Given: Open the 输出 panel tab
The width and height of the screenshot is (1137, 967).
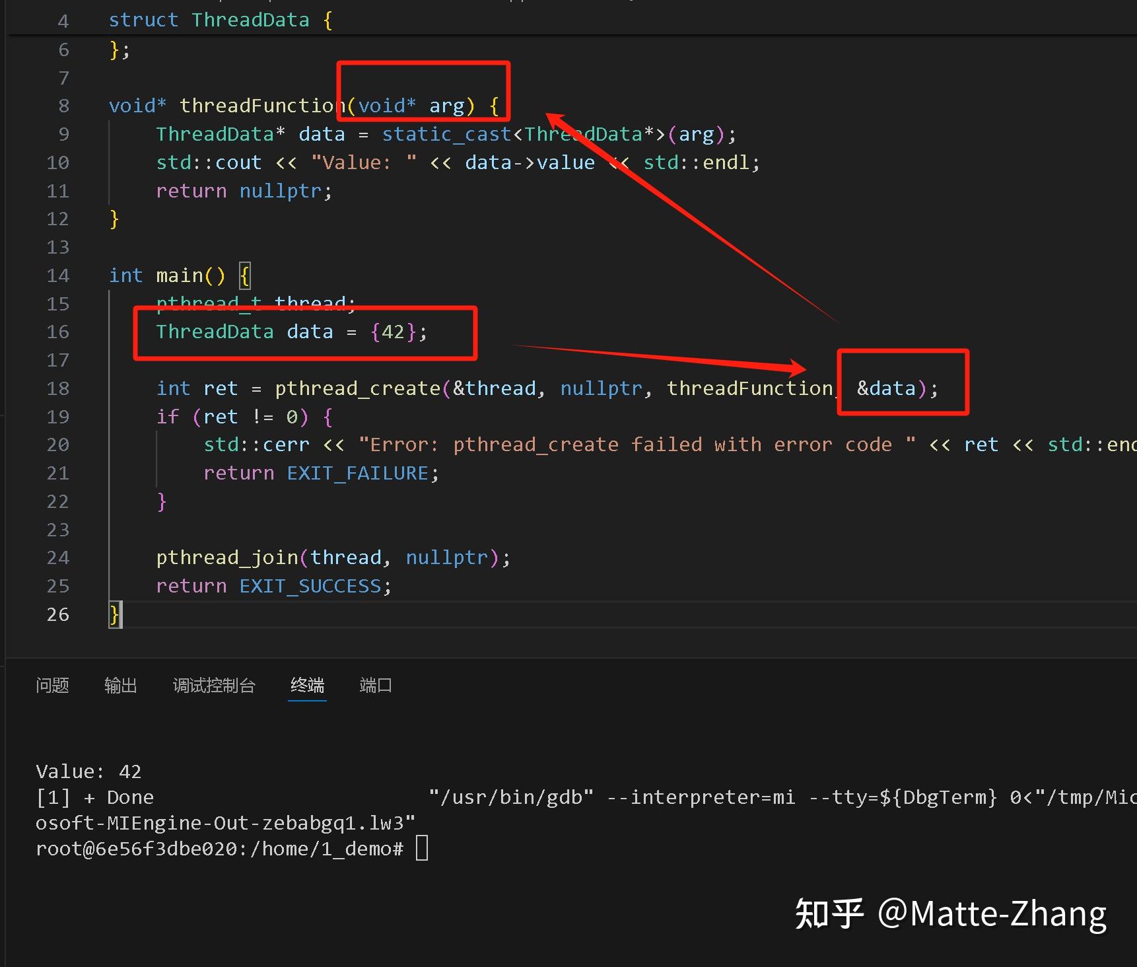Looking at the screenshot, I should click(x=121, y=686).
